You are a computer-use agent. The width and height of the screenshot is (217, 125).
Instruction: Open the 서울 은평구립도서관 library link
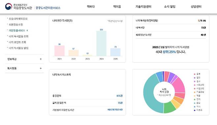(115, 109)
